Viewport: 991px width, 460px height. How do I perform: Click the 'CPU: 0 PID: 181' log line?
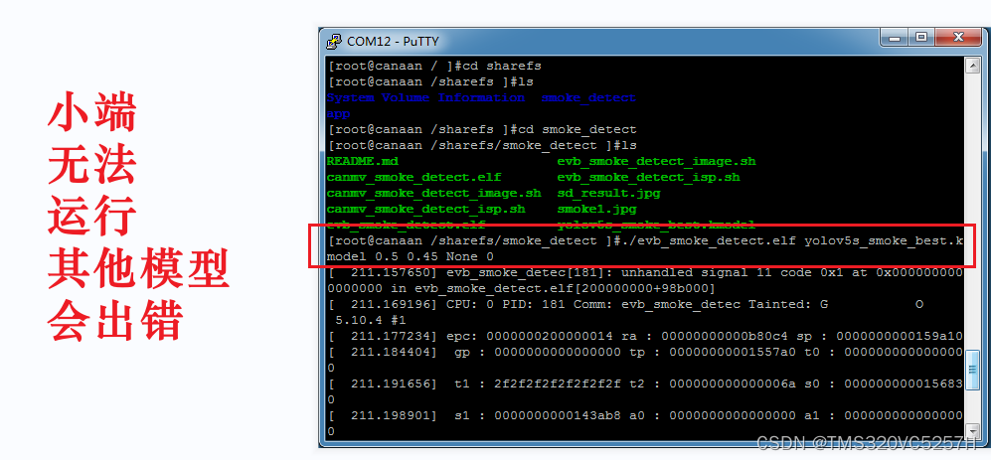point(625,304)
